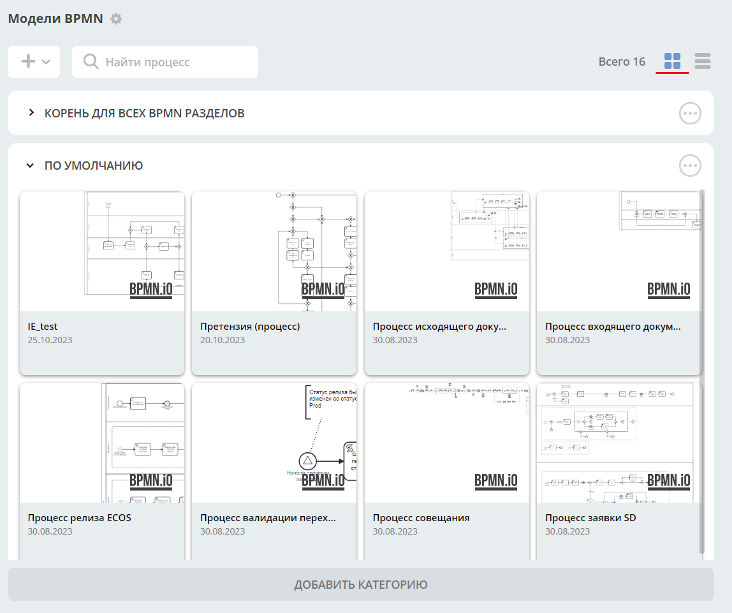
Task: Click the Претензия (процесс) title
Action: pos(250,327)
